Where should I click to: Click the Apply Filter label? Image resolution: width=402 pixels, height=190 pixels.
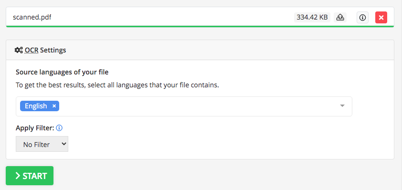click(x=35, y=127)
